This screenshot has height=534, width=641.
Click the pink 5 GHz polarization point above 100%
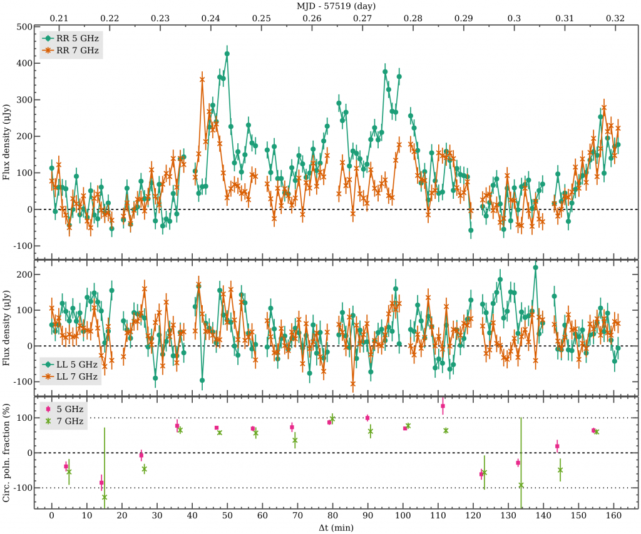coord(443,406)
